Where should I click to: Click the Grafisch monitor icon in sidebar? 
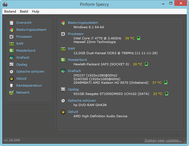coord(11,58)
